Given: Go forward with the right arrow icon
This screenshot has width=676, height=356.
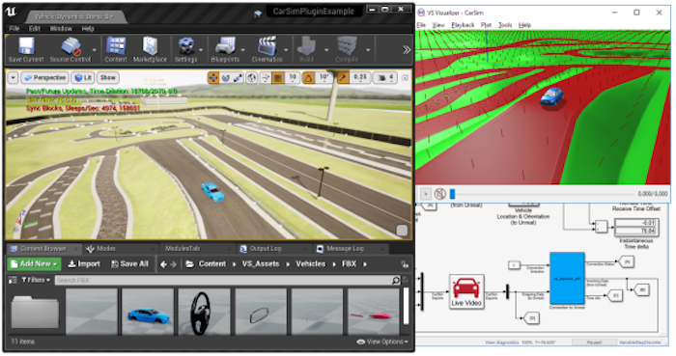Looking at the screenshot, I should click(173, 264).
